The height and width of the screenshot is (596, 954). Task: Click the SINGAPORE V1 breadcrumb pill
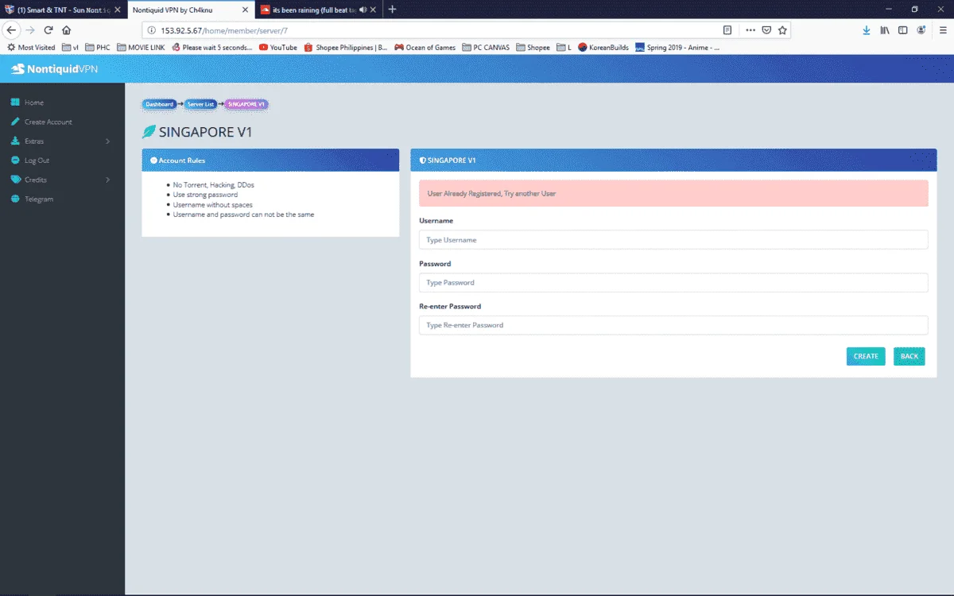(x=246, y=104)
